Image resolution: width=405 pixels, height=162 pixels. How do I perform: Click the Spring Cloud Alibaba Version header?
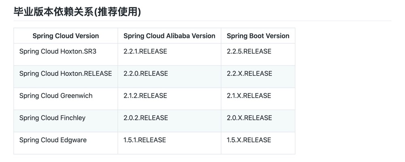169,36
